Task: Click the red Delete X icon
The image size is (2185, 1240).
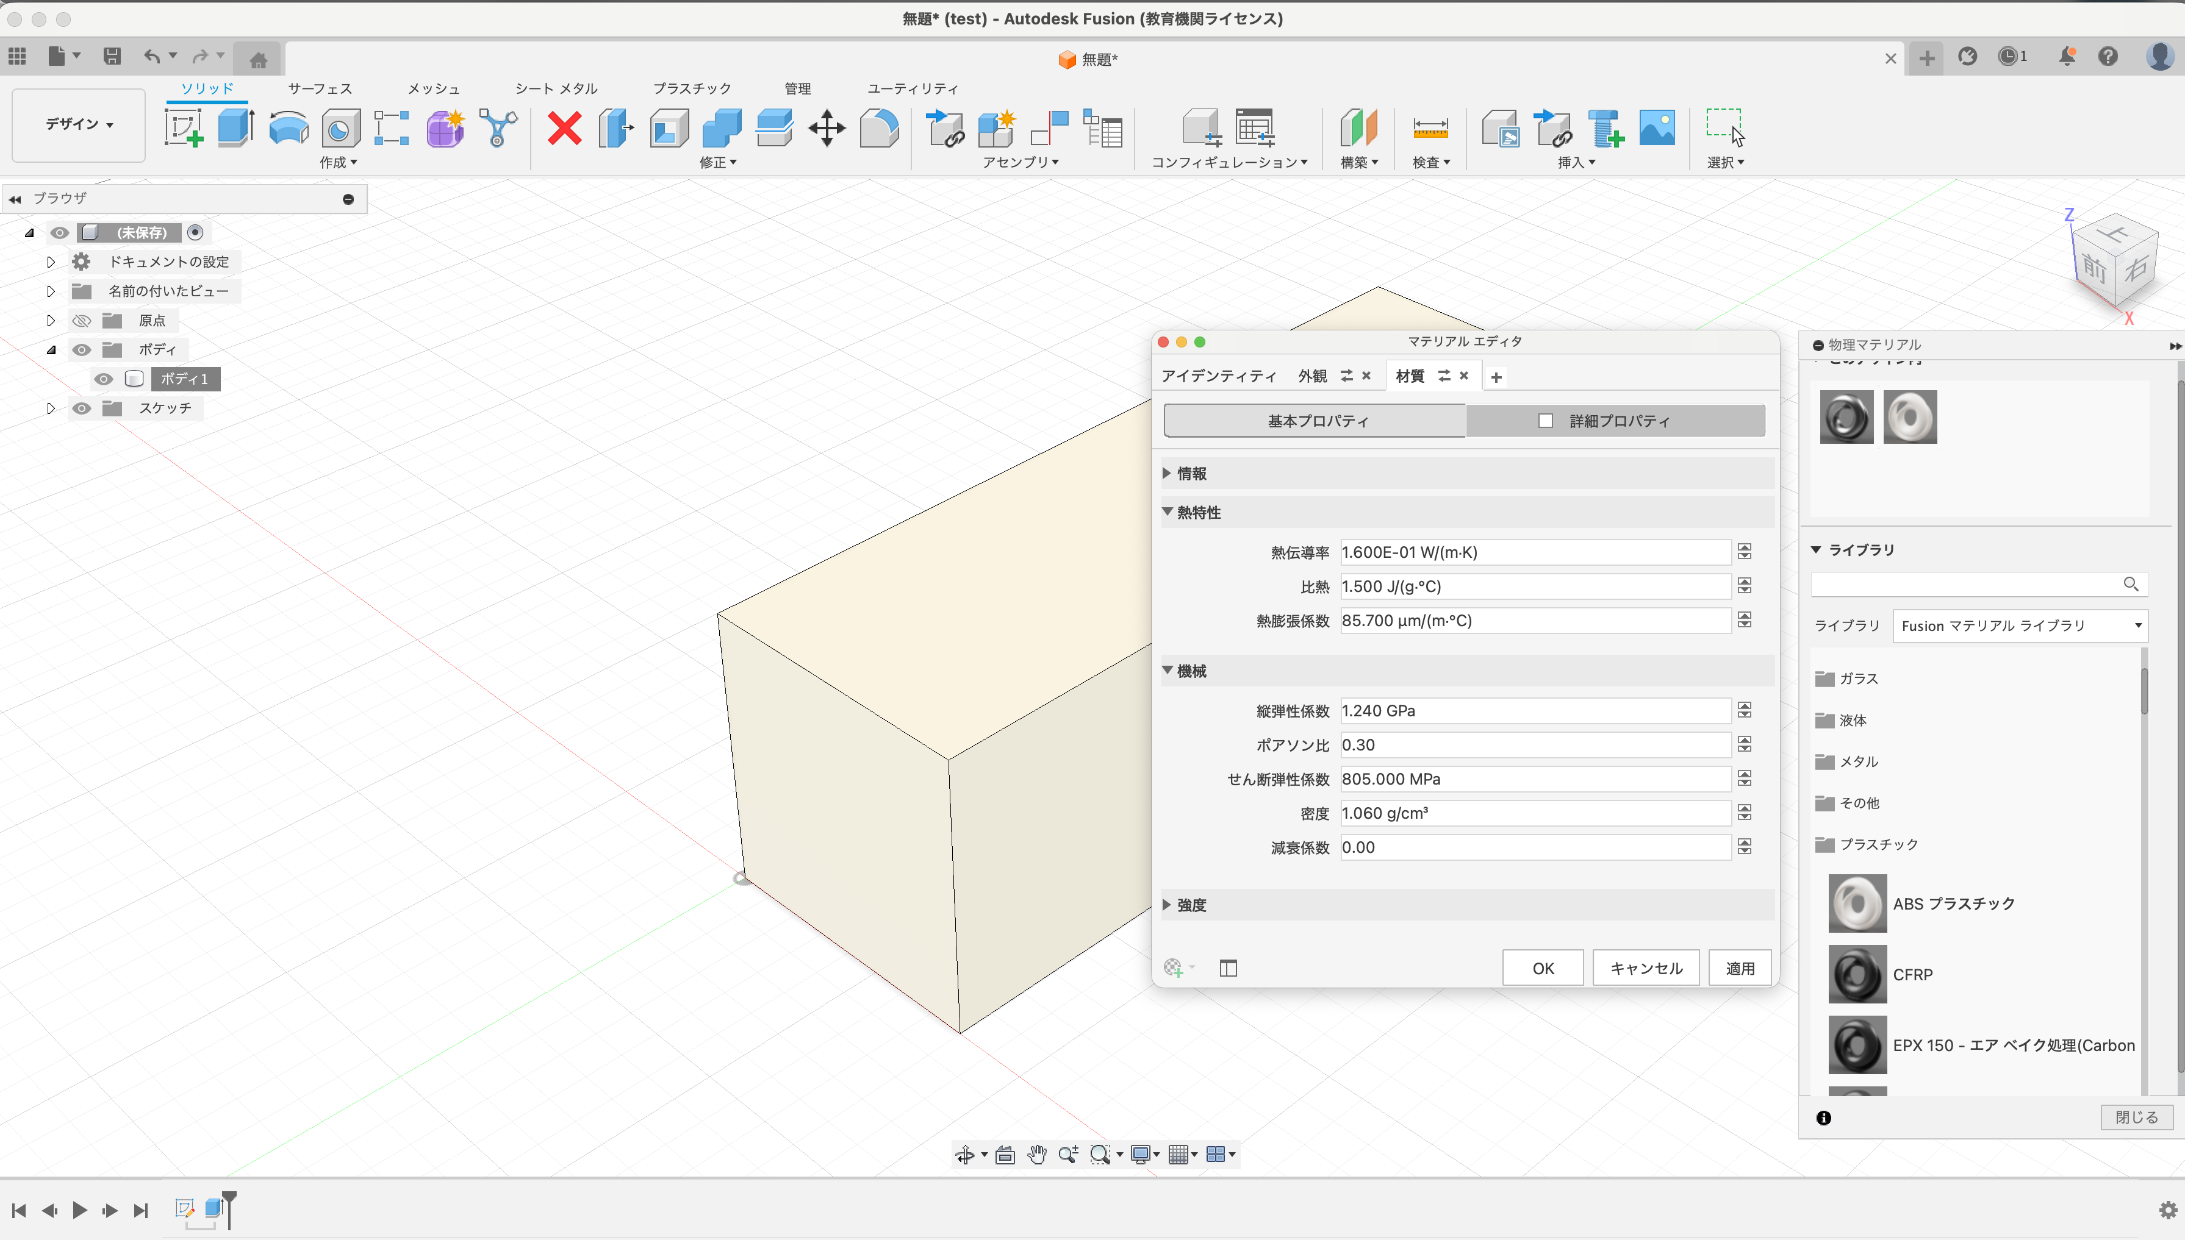Action: [x=564, y=128]
